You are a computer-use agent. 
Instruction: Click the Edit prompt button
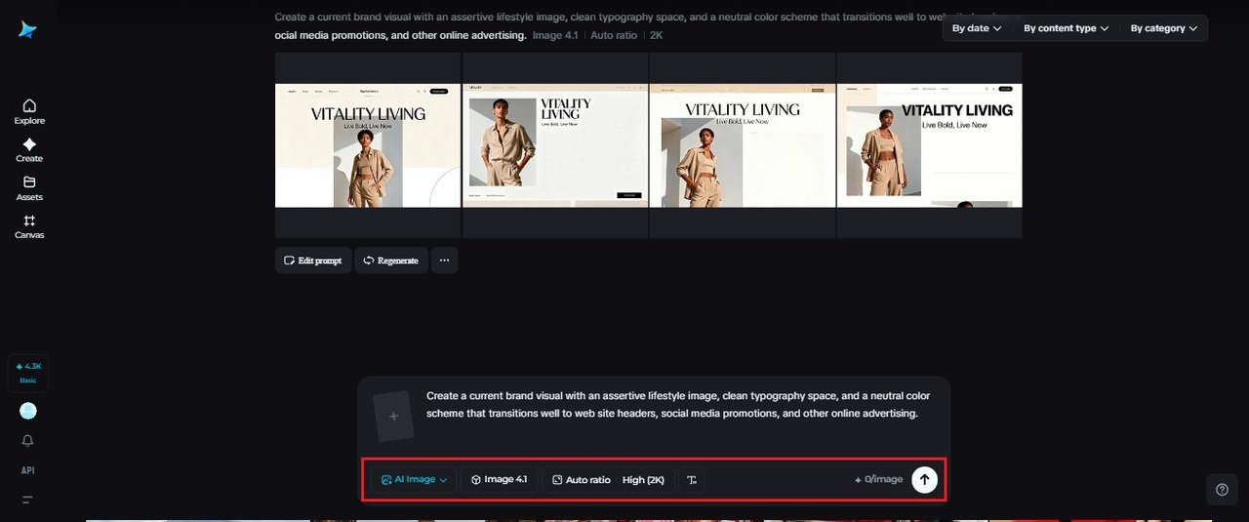313,261
